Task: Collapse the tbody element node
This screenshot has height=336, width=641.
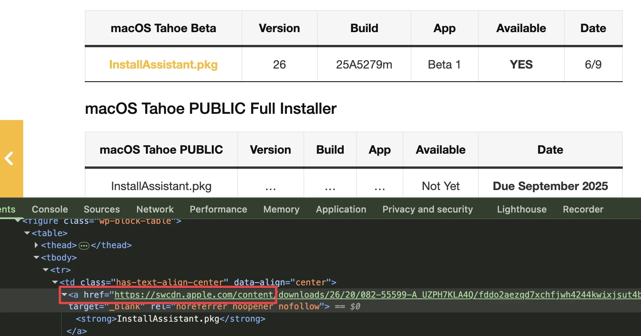Action: 36,257
